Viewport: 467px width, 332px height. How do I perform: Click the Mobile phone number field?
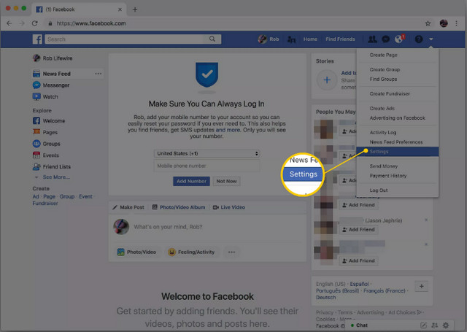click(207, 166)
